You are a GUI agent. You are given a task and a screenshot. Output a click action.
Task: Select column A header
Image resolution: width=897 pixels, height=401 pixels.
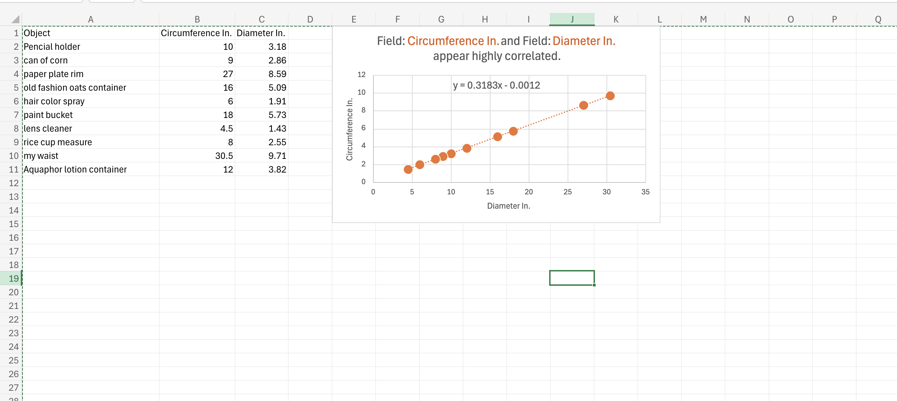coord(91,19)
